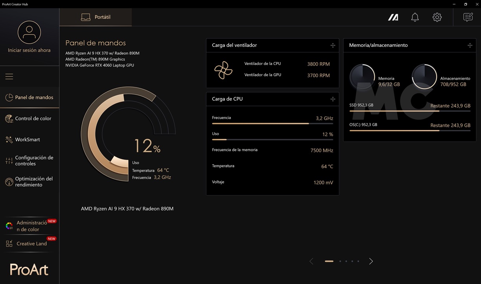Open the notifications bell icon
Viewport: 481px width, 284px height.
[415, 17]
